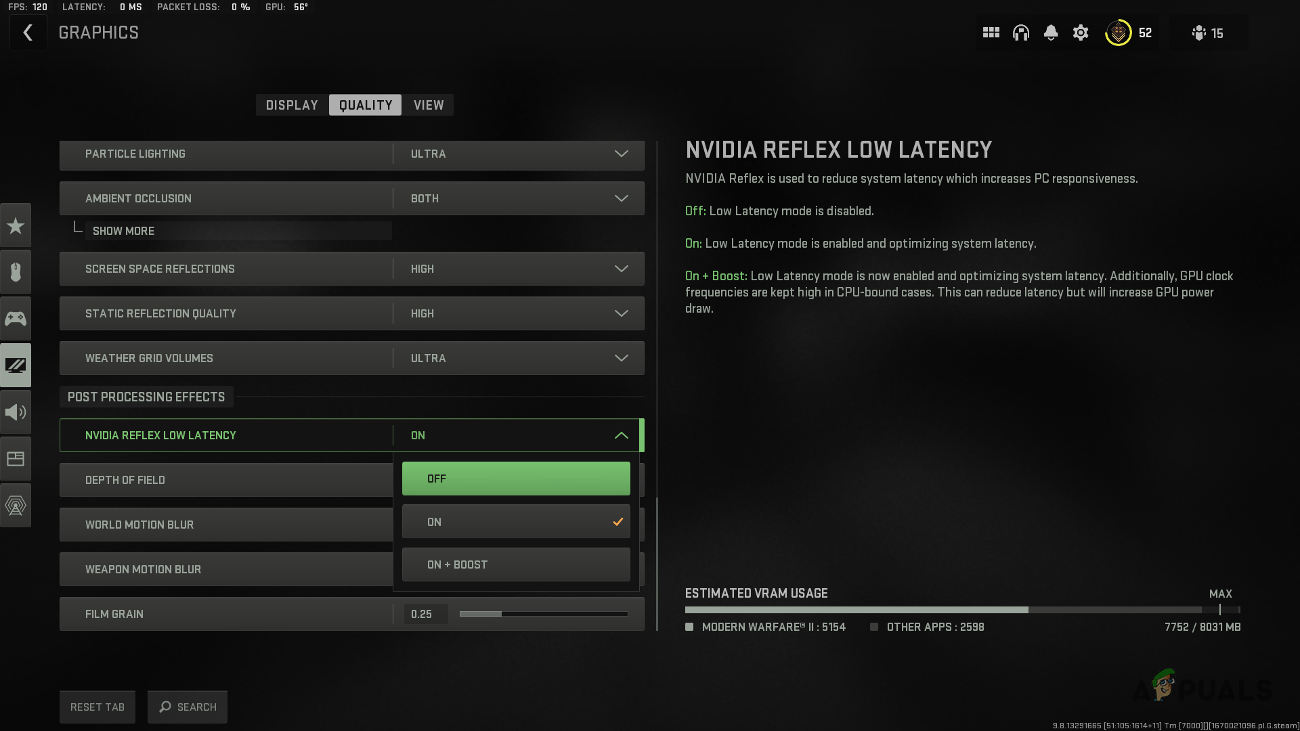This screenshot has width=1300, height=731.
Task: Collapse the NVIDIA Reflex dropdown
Action: point(620,435)
